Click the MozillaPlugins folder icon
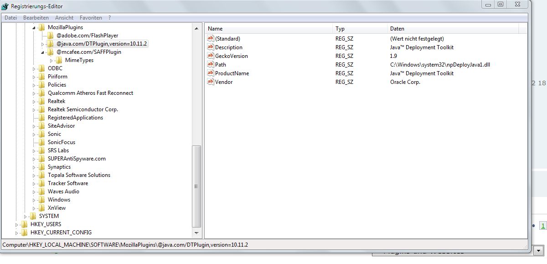Image resolution: width=547 pixels, height=264 pixels. (x=42, y=27)
